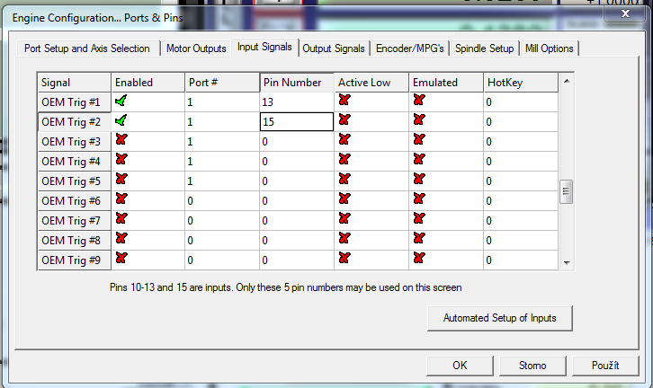Open Port Setup and Axis Selection tab
Screen dimensions: 653x388
pos(88,48)
